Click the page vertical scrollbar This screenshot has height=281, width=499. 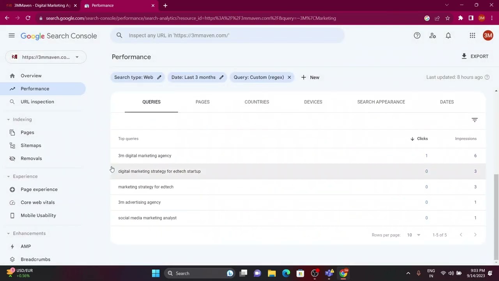coord(496,217)
